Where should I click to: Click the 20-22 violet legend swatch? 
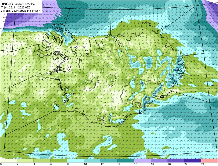point(176,161)
